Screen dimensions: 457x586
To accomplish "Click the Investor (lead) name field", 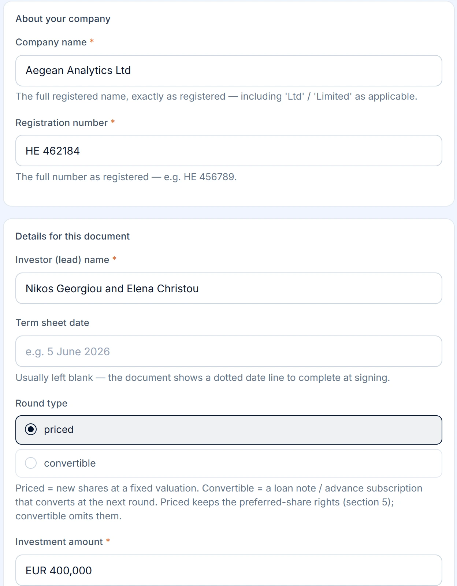I will tap(228, 288).
